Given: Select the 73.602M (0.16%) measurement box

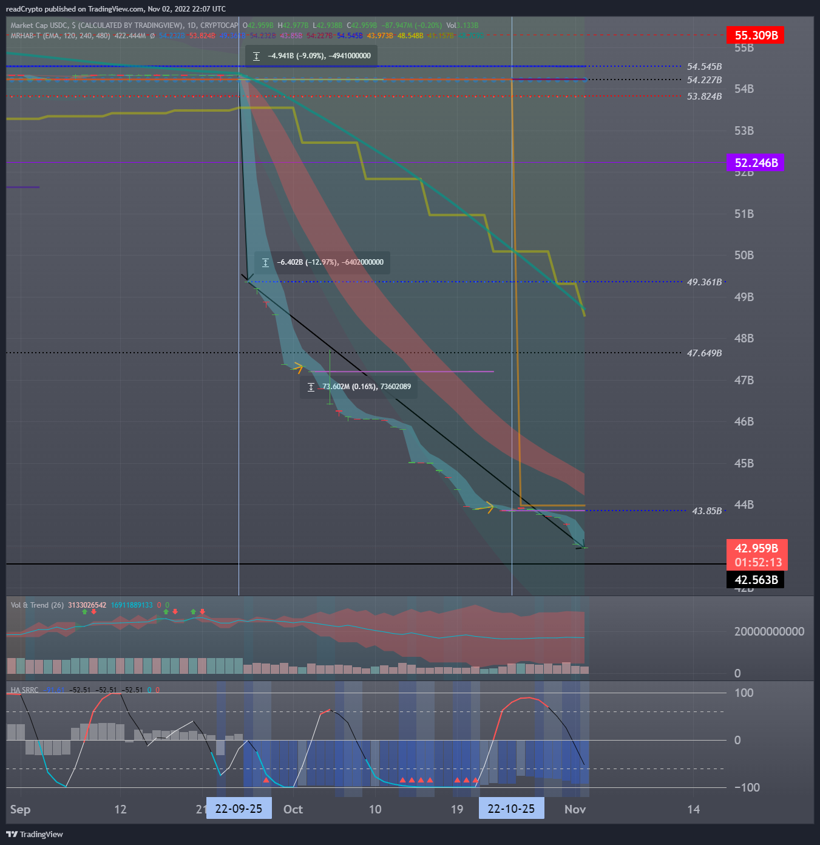Looking at the screenshot, I should pyautogui.click(x=359, y=387).
